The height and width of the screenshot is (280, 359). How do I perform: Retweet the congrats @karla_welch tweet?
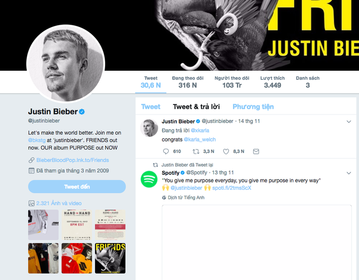196,151
